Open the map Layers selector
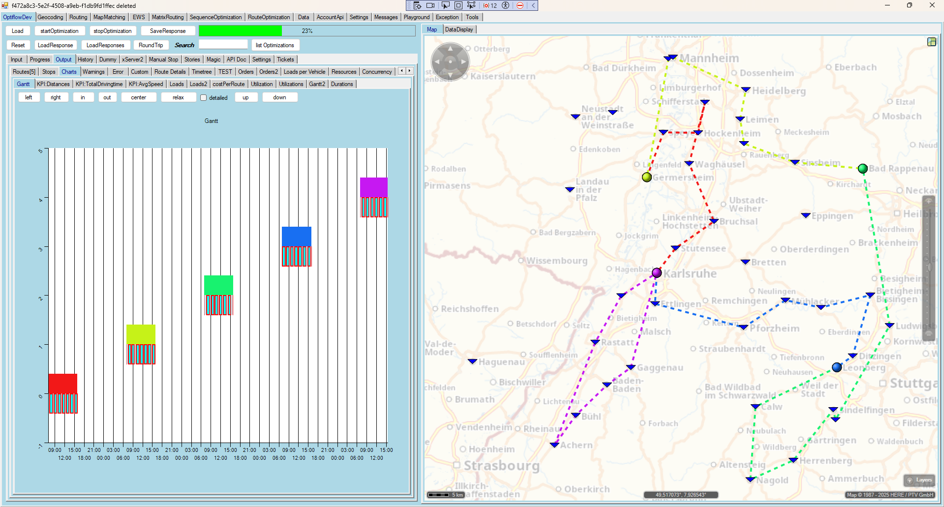This screenshot has width=944, height=507. [x=919, y=480]
